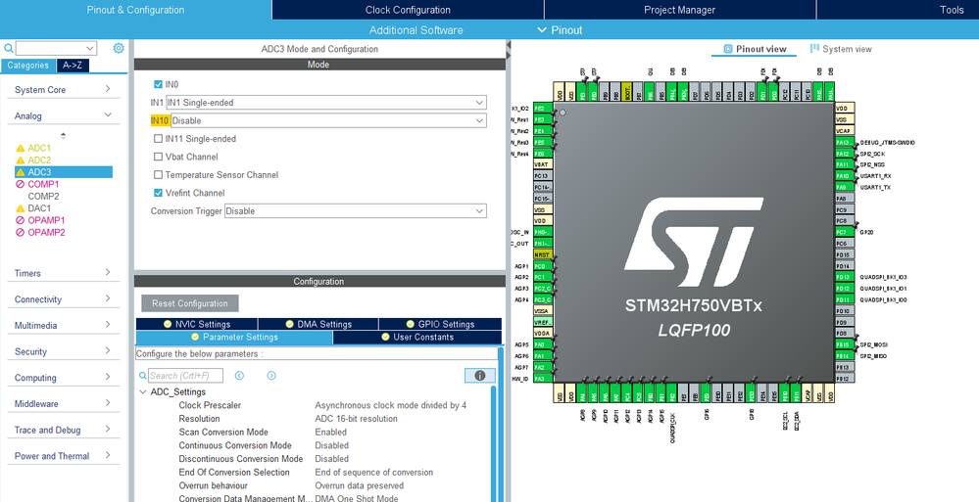Click the VBAT pin on left side
Image resolution: width=979 pixels, height=502 pixels.
pos(543,164)
